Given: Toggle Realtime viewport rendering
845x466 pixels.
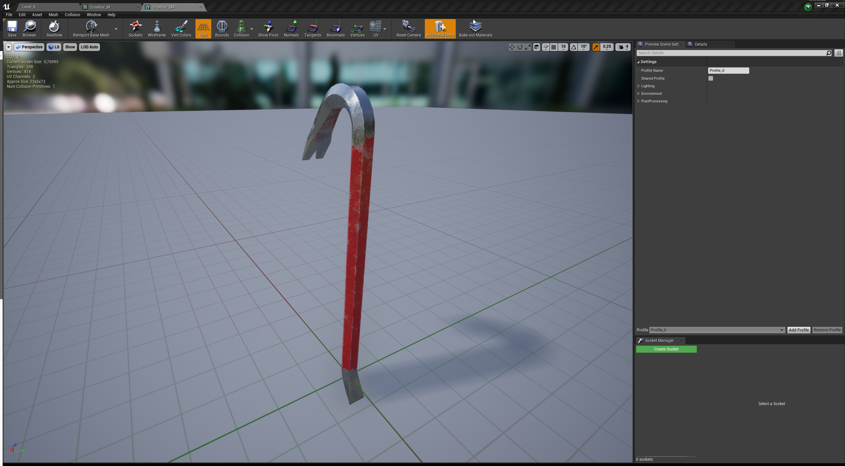Looking at the screenshot, I should (54, 29).
